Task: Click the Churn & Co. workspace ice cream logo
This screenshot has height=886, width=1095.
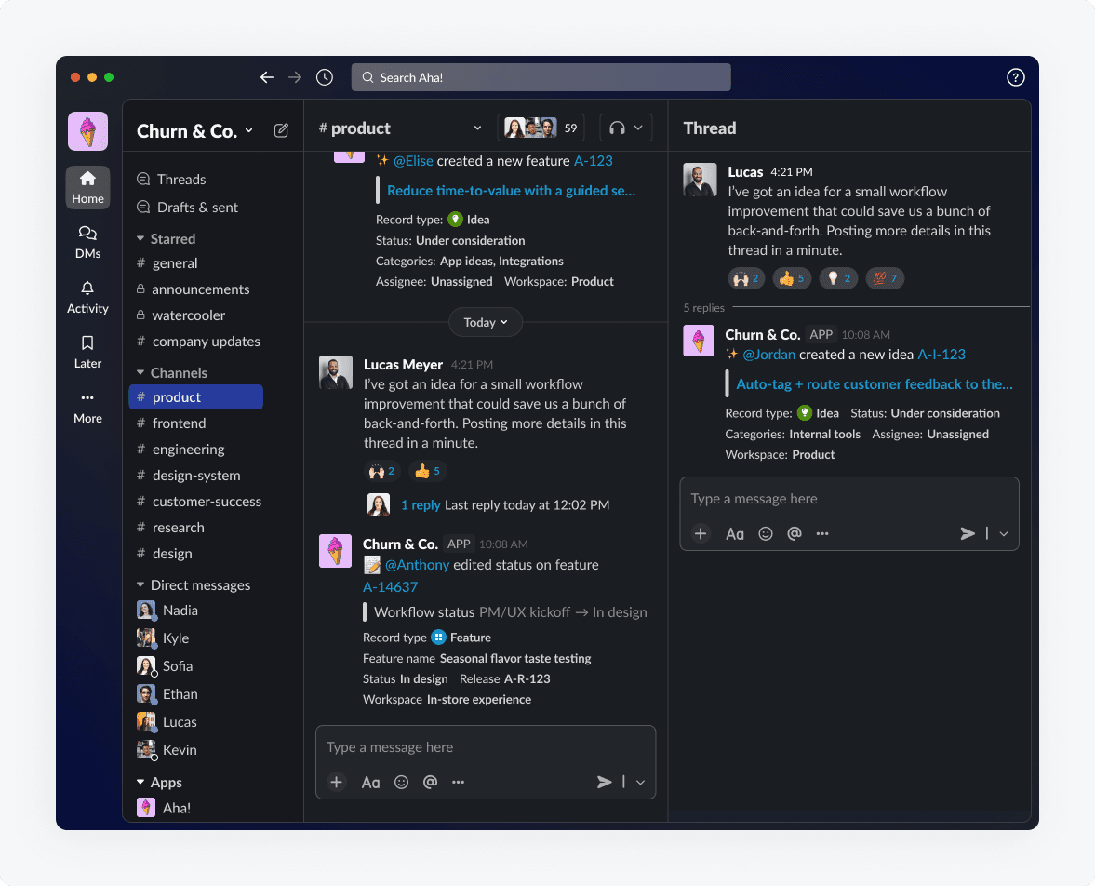Action: coord(88,131)
